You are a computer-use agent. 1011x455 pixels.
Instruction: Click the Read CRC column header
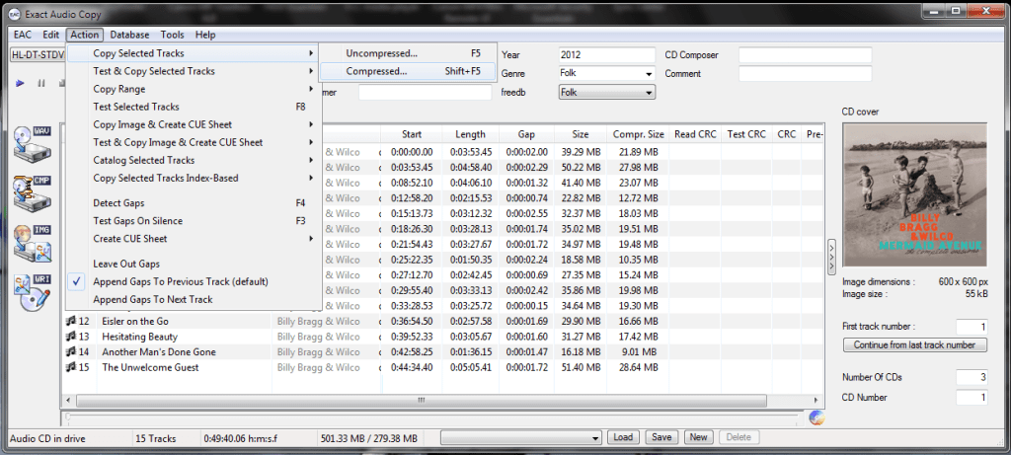(x=695, y=134)
